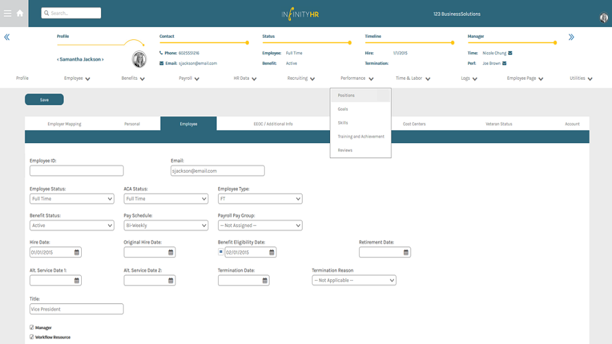Go to the home icon
612x344 pixels.
click(x=20, y=13)
